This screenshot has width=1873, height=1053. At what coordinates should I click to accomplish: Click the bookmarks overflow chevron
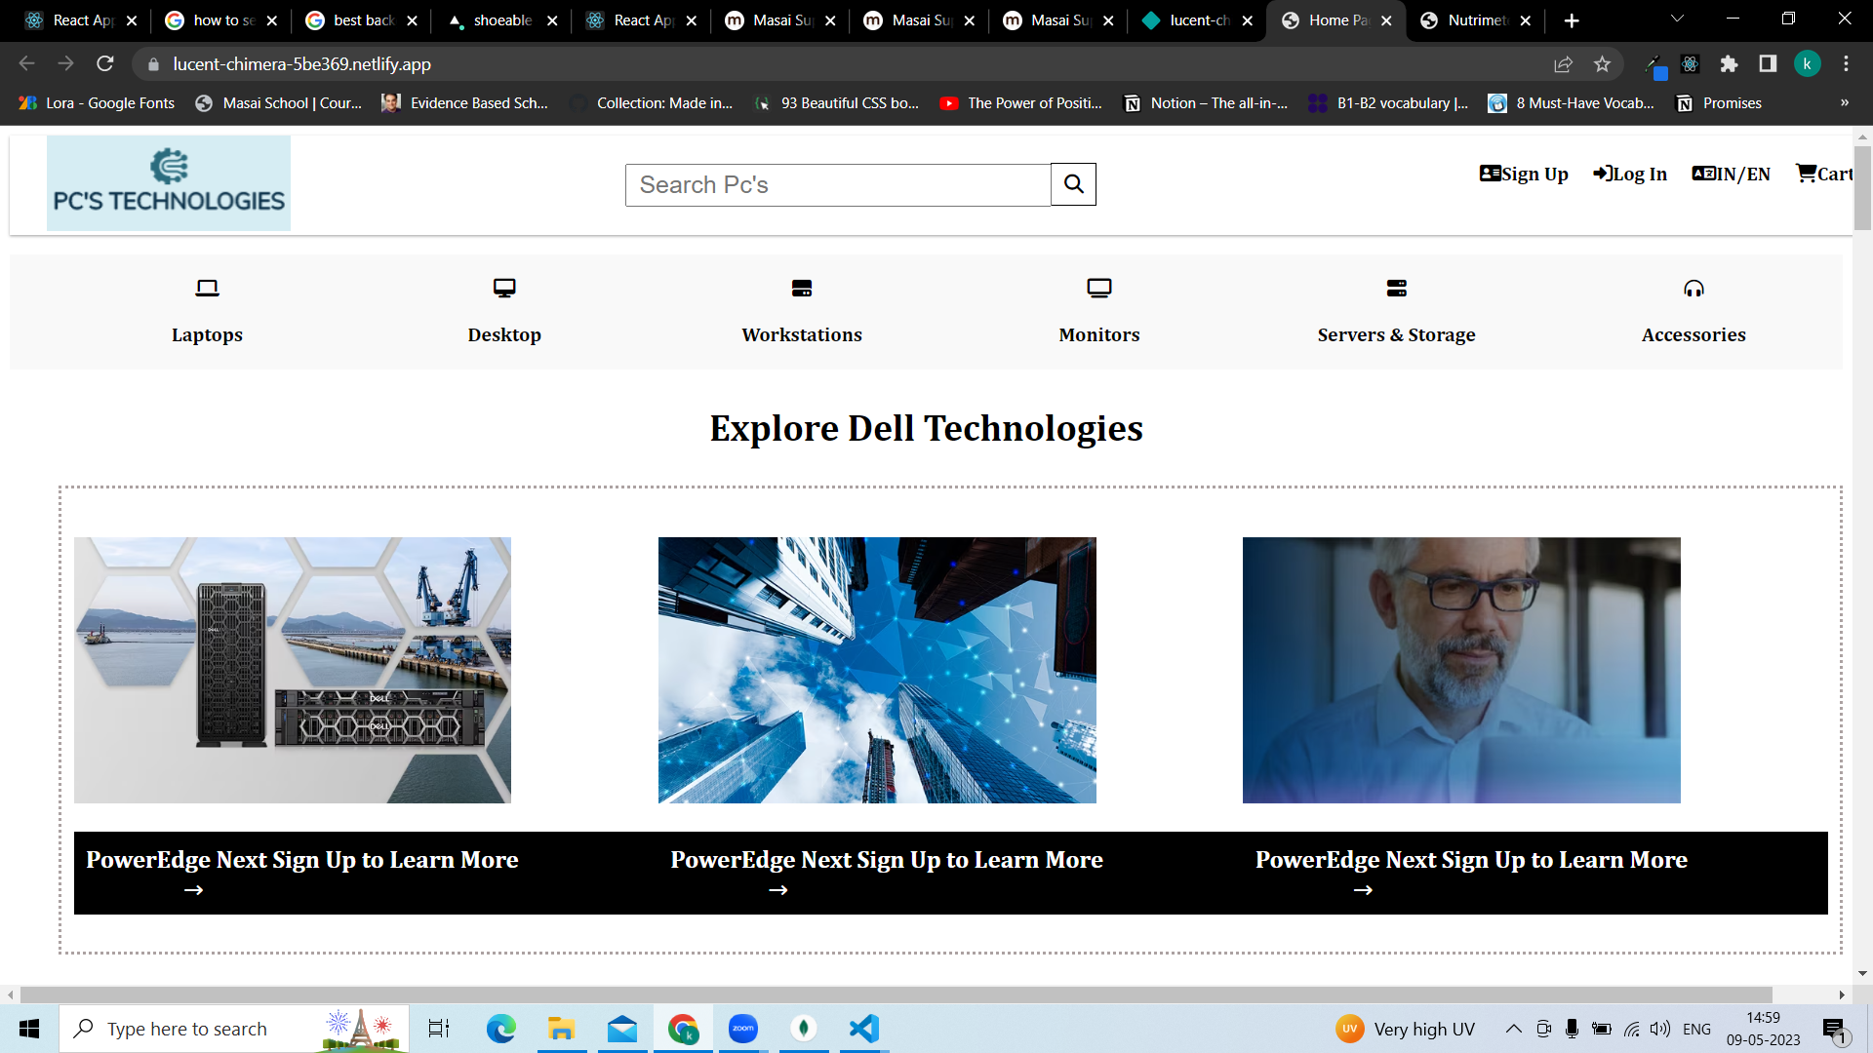point(1845,102)
